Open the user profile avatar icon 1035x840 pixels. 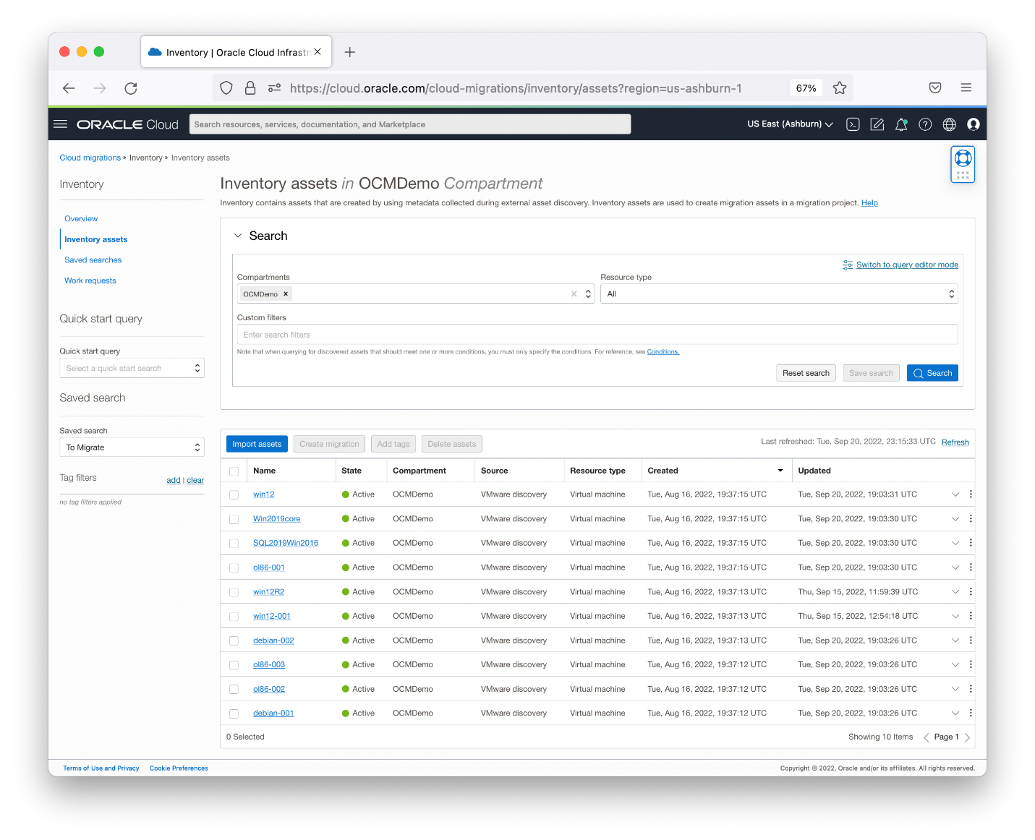[974, 124]
